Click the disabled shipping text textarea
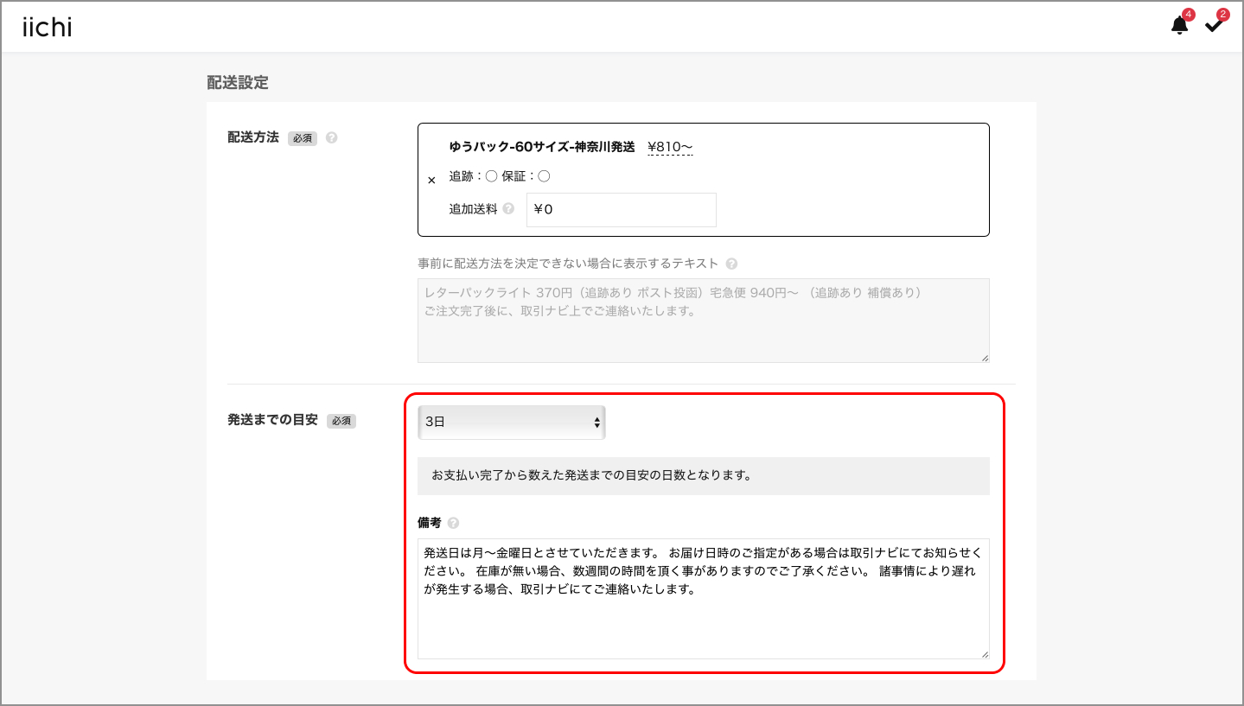Viewport: 1244px width, 706px height. pyautogui.click(x=704, y=320)
